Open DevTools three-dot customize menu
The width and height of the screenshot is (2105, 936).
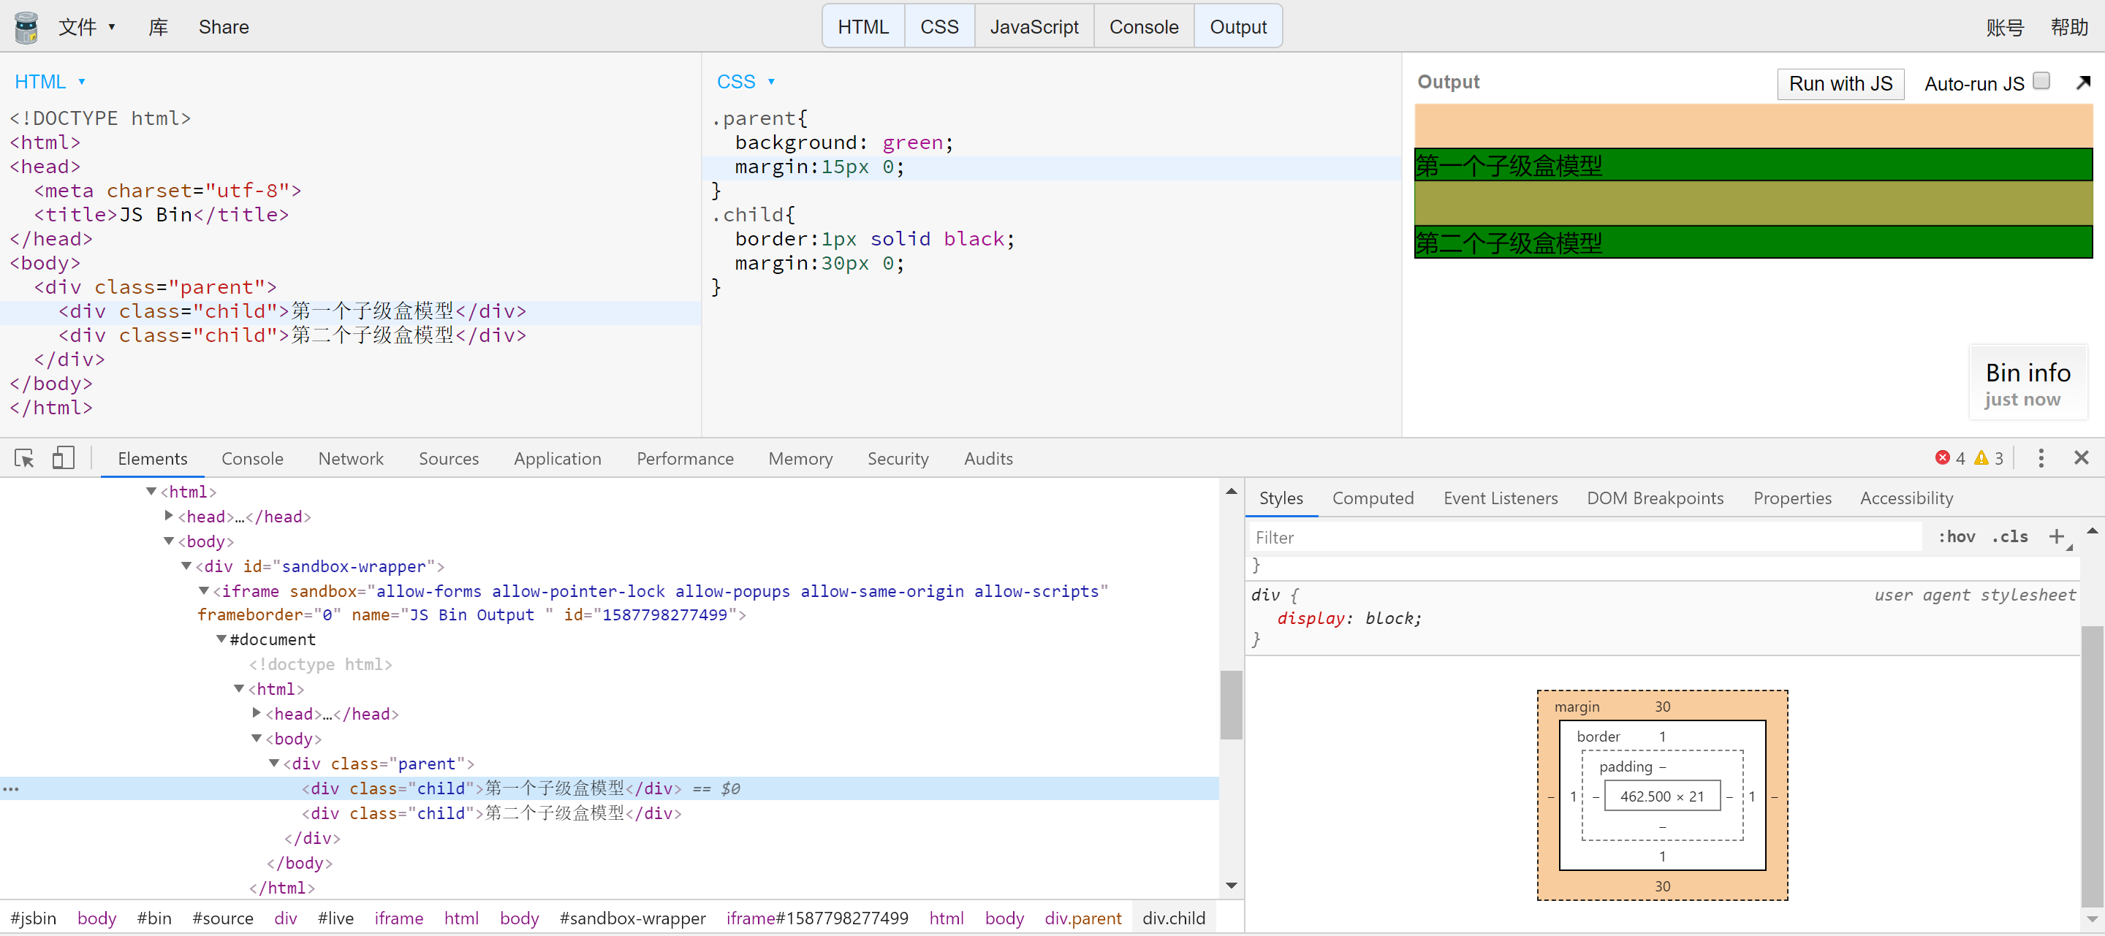point(2041,458)
